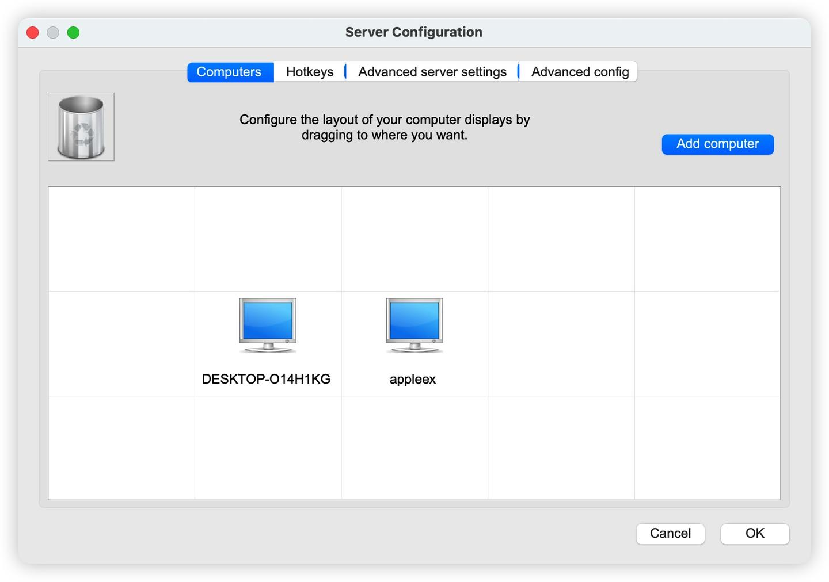
Task: Select the Computers tab
Action: [x=229, y=72]
